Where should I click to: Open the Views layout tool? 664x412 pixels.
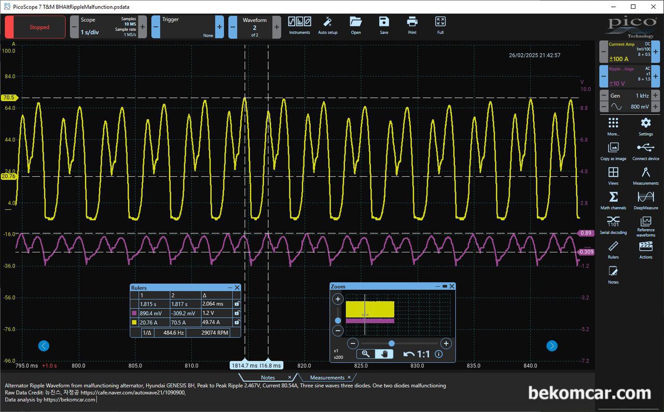[613, 176]
